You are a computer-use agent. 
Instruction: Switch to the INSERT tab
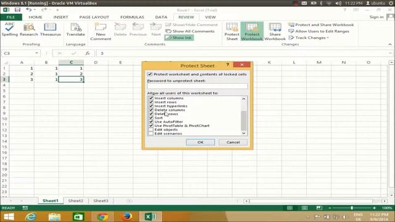(60, 17)
